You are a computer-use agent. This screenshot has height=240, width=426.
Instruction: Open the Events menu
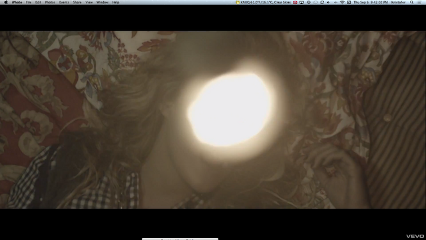[x=64, y=2]
